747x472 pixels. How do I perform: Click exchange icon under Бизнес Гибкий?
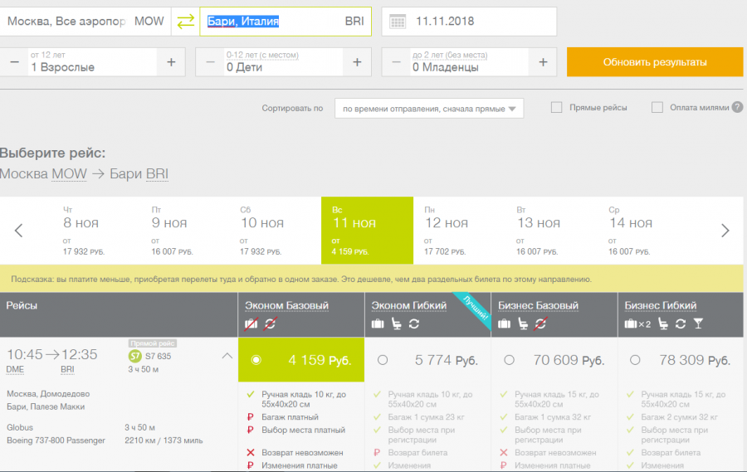681,324
